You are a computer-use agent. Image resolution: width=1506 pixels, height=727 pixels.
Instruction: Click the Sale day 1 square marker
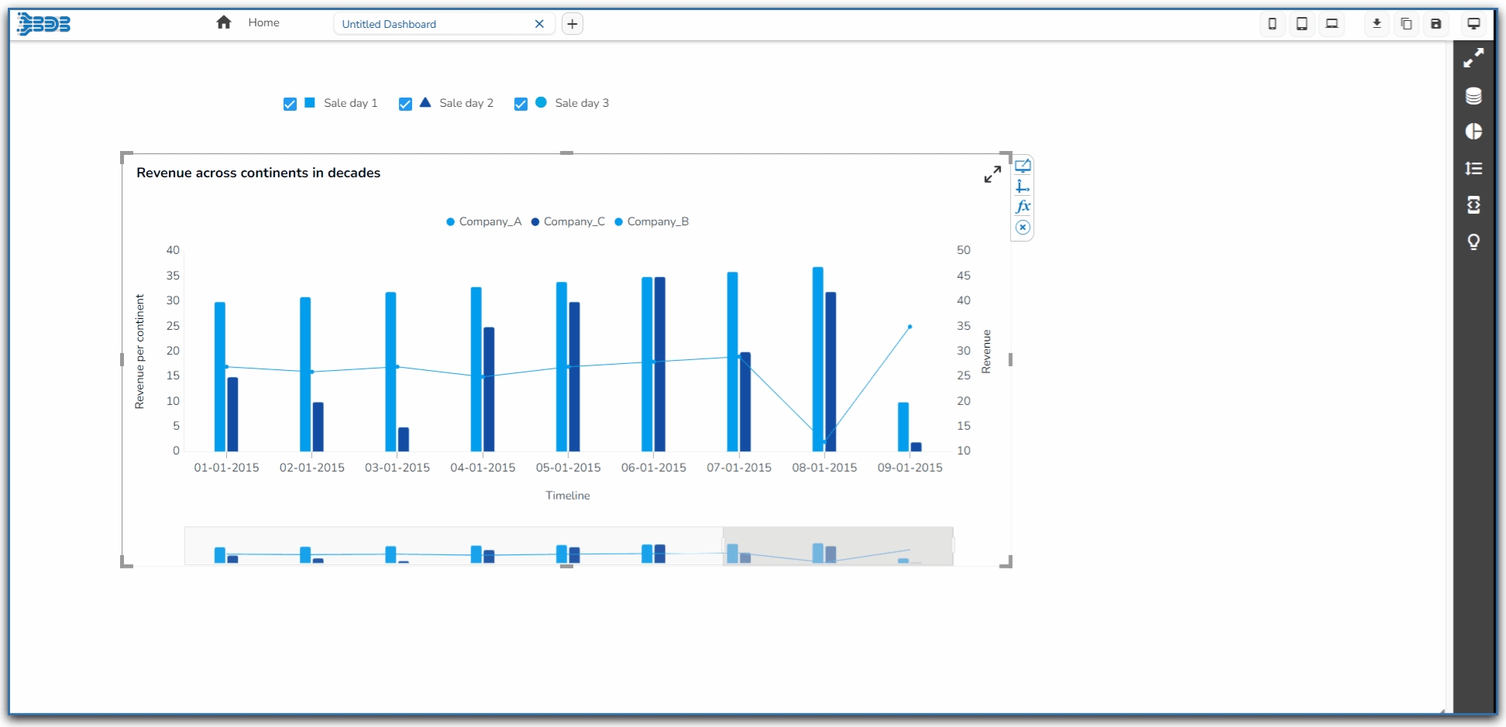(310, 102)
